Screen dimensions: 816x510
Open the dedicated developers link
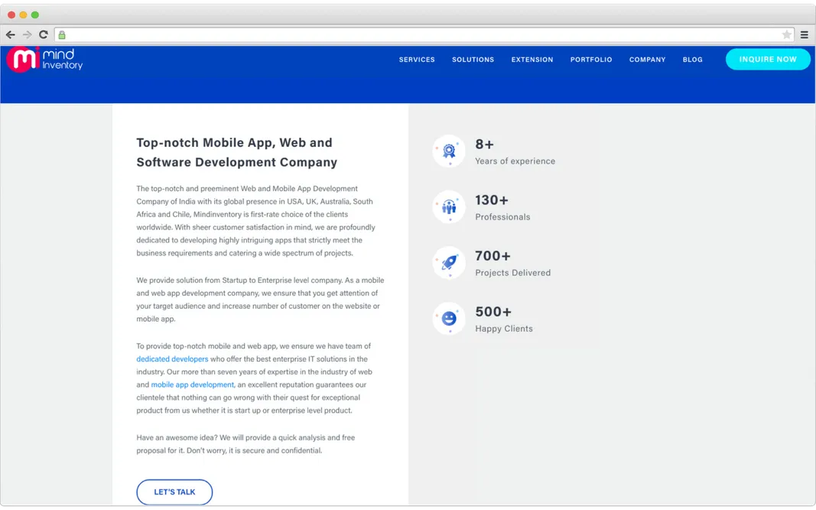coord(172,359)
